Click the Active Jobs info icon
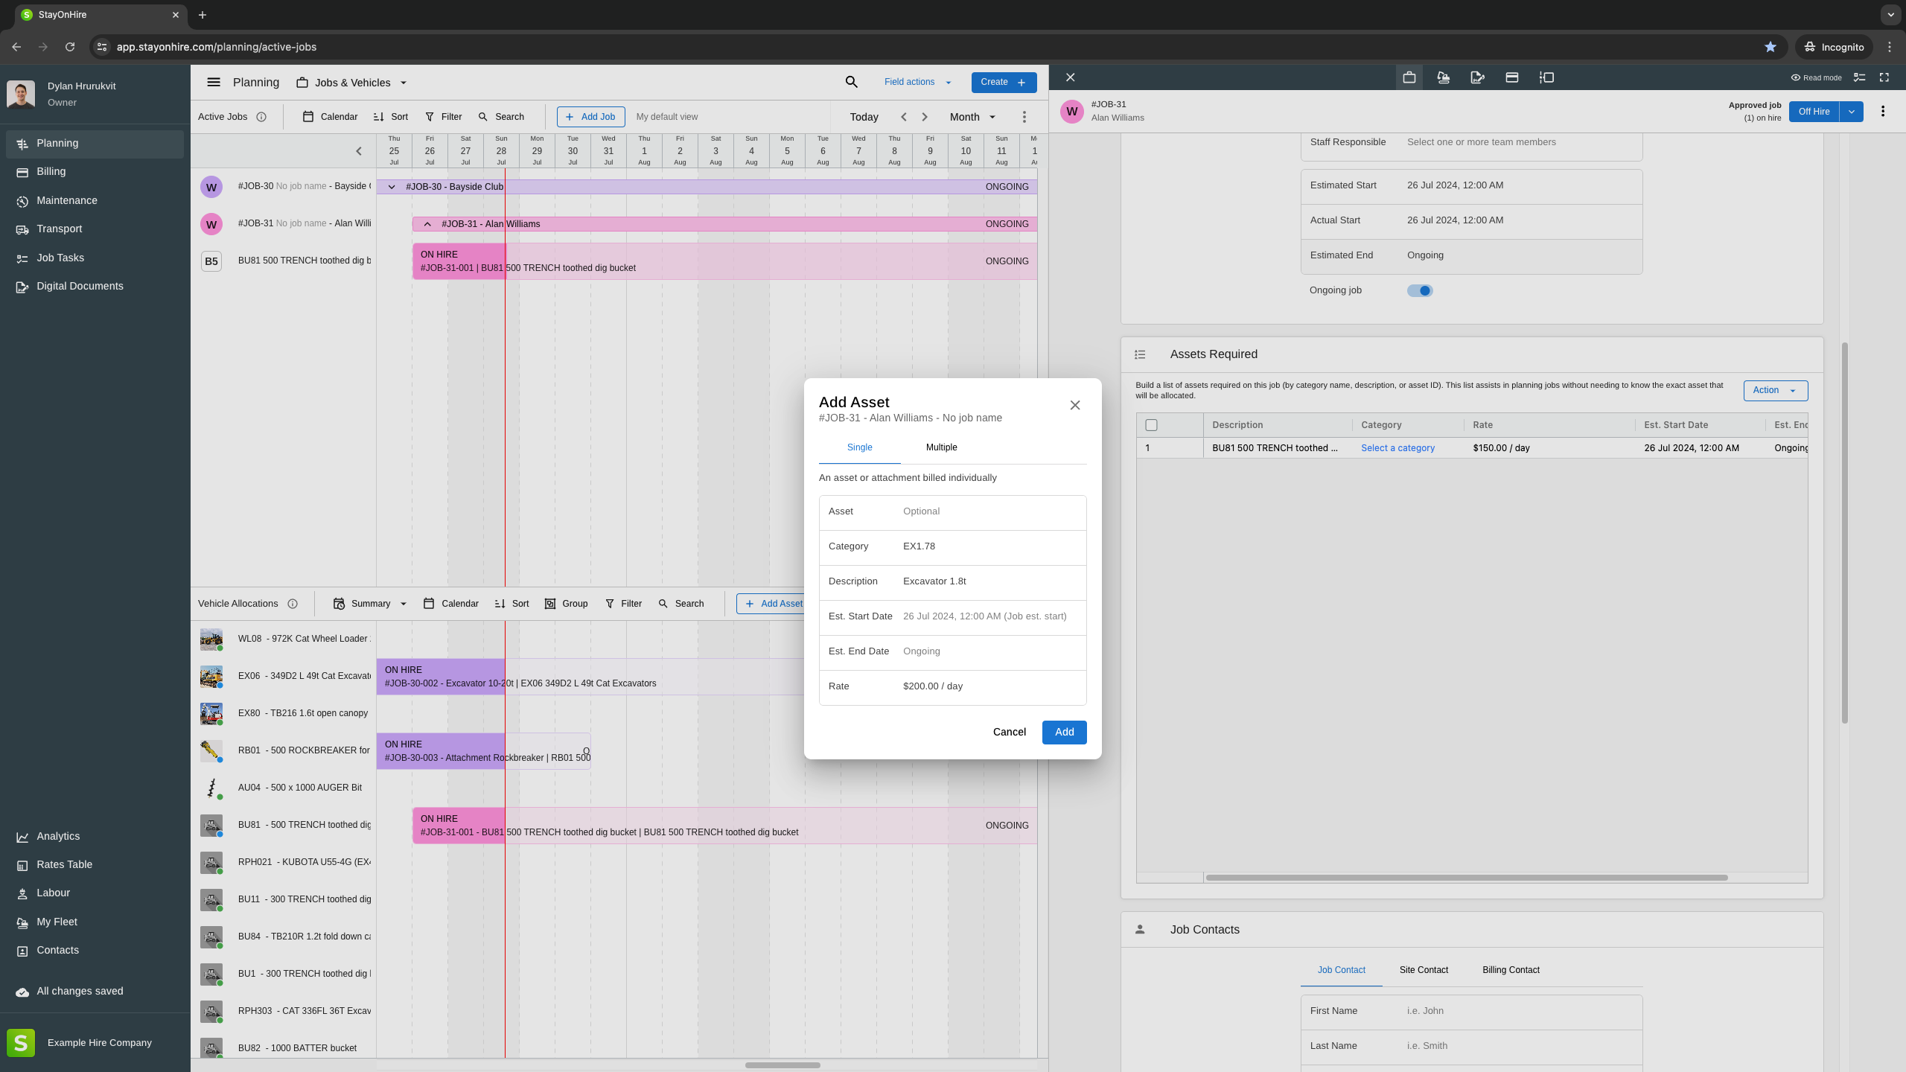The width and height of the screenshot is (1906, 1072). [x=261, y=117]
